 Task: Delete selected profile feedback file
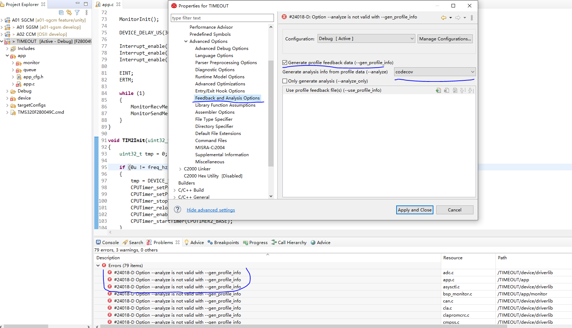447,90
